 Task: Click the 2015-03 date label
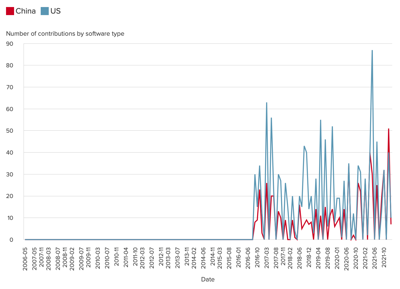click(x=220, y=259)
